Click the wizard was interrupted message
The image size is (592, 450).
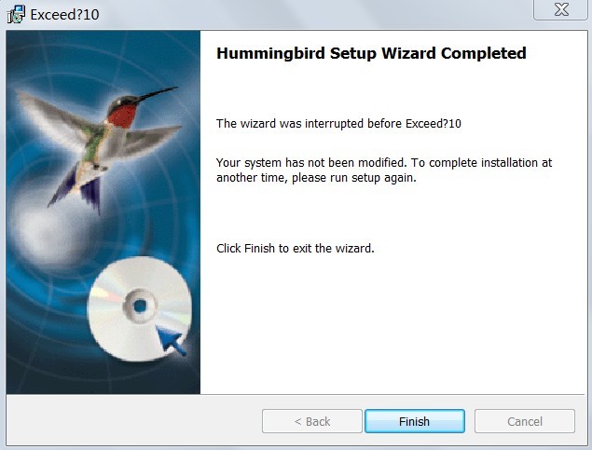[x=338, y=124]
